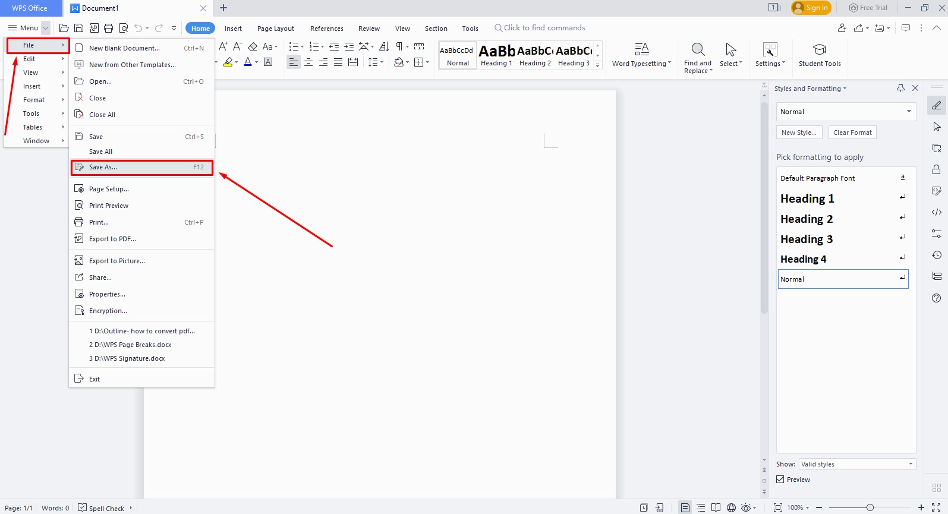
Task: Click the Free Trial link
Action: point(868,8)
